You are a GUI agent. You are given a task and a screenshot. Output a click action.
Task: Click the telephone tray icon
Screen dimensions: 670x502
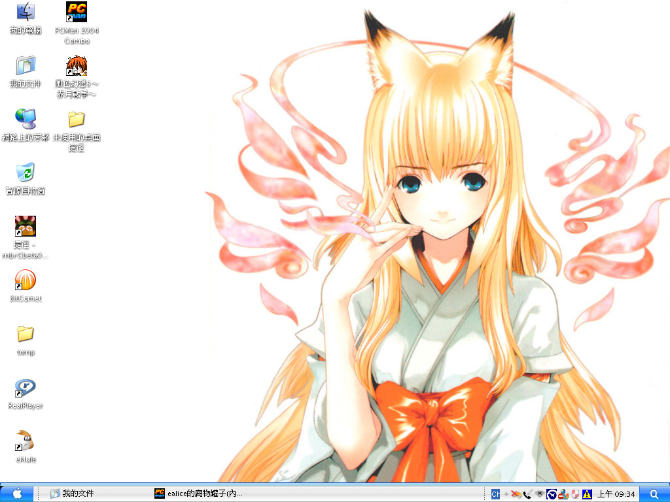pyautogui.click(x=528, y=494)
